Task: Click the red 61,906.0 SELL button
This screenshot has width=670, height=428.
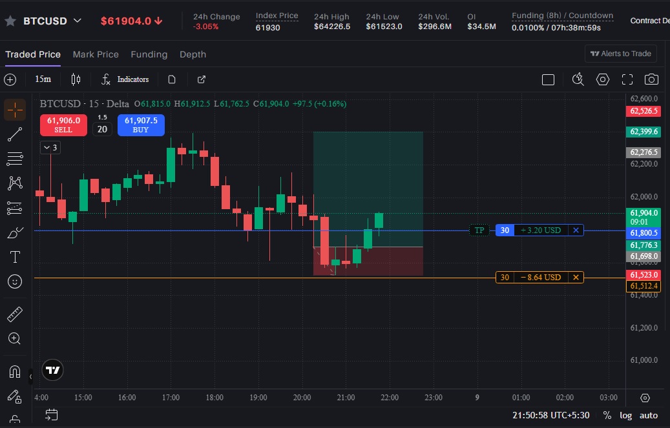Action: tap(63, 125)
